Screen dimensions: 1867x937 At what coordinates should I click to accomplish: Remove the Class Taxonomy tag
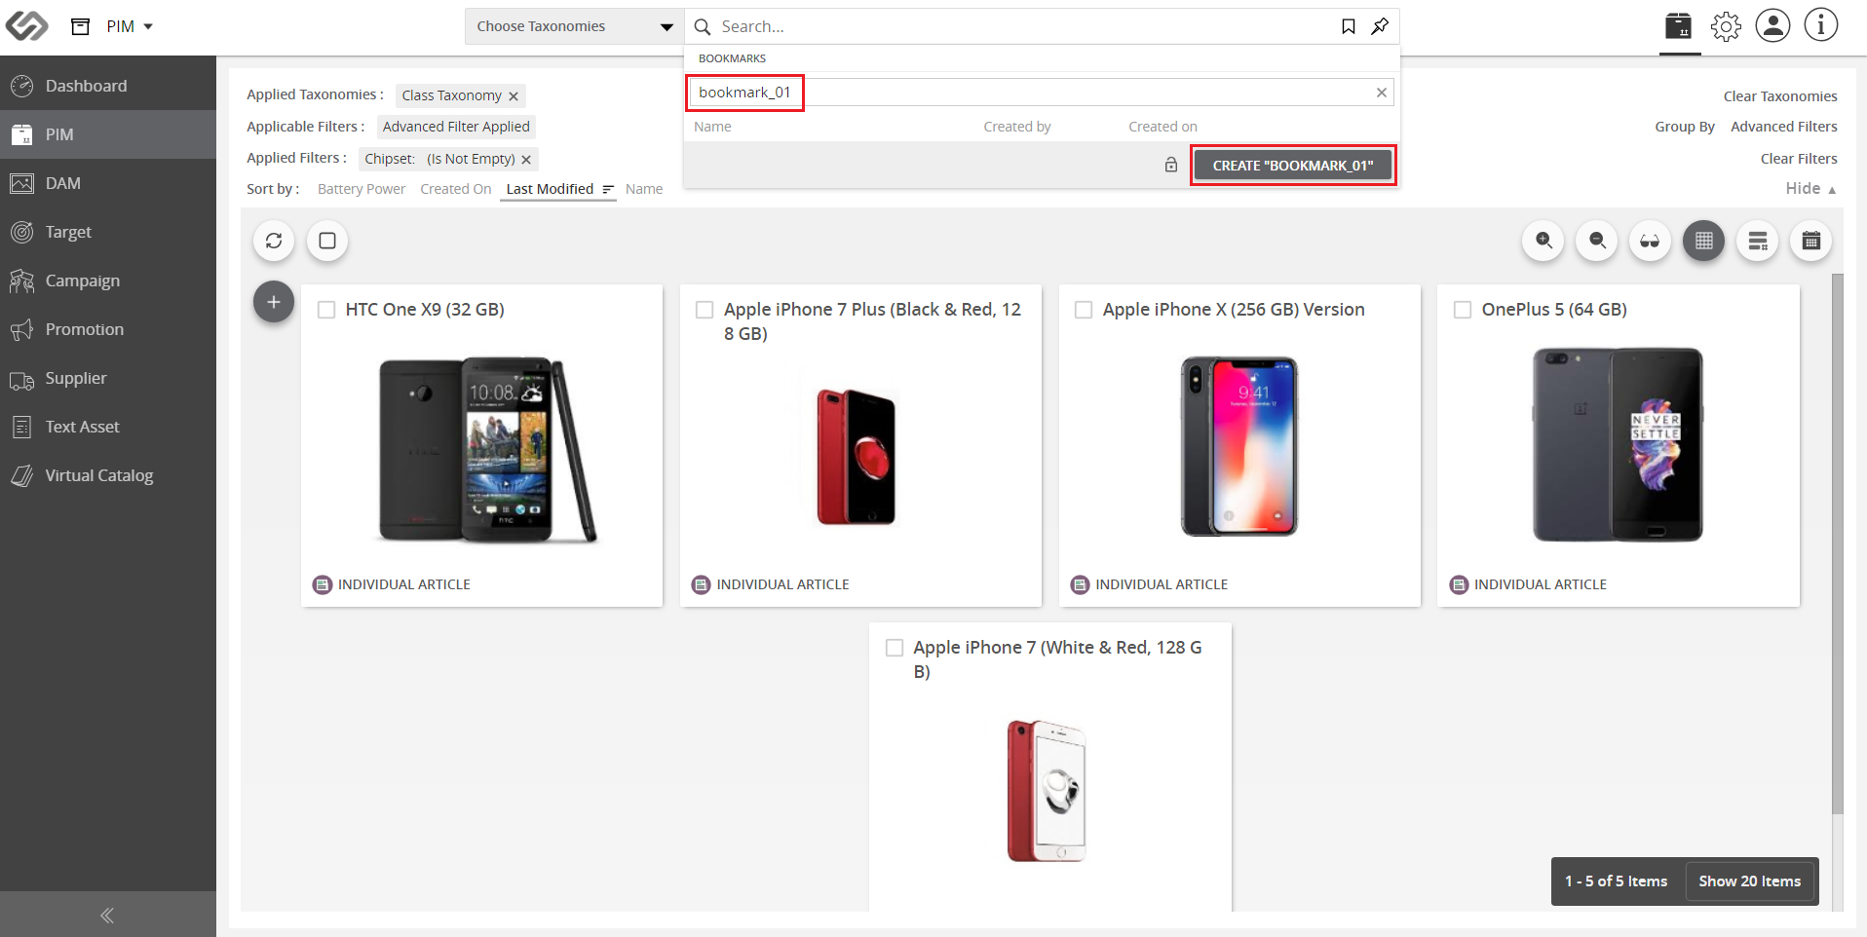(x=514, y=96)
